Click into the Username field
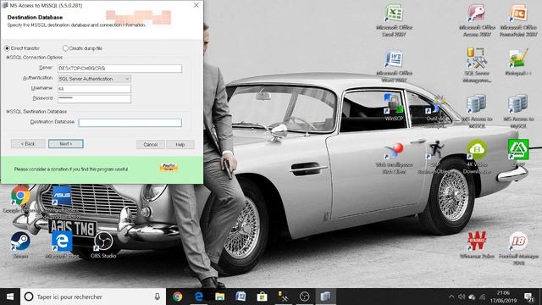The height and width of the screenshot is (305, 542). [x=94, y=89]
